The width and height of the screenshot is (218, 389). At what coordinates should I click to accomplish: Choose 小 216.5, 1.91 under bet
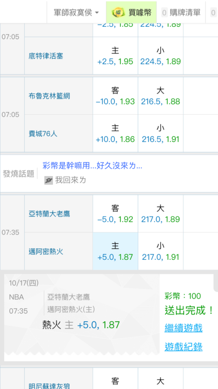coord(161,133)
